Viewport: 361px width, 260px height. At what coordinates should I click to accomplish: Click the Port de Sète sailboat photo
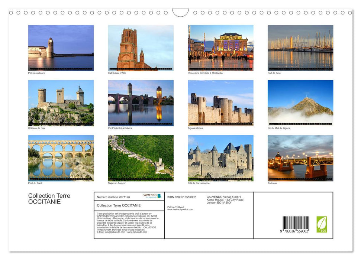pyautogui.click(x=300, y=48)
